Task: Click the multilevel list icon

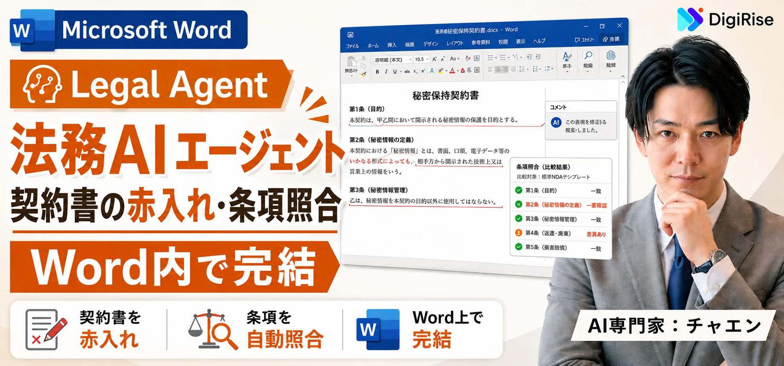Action: tap(515, 57)
